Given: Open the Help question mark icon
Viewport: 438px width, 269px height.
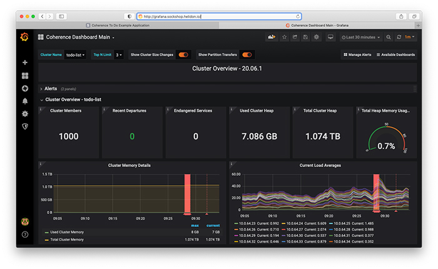Looking at the screenshot, I should click(25, 235).
